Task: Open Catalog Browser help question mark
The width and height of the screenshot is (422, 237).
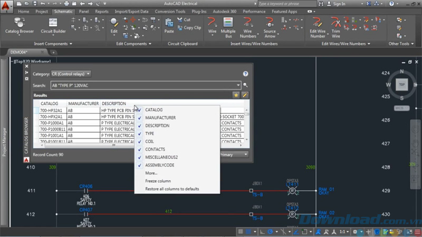Action: coord(245,74)
